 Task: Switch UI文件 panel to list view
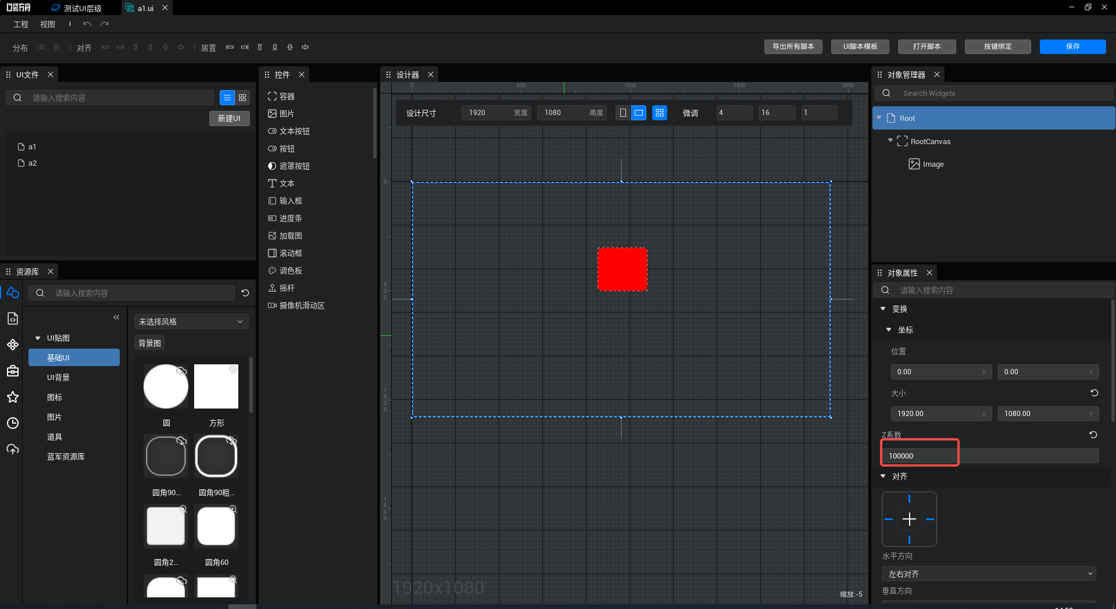(x=227, y=98)
